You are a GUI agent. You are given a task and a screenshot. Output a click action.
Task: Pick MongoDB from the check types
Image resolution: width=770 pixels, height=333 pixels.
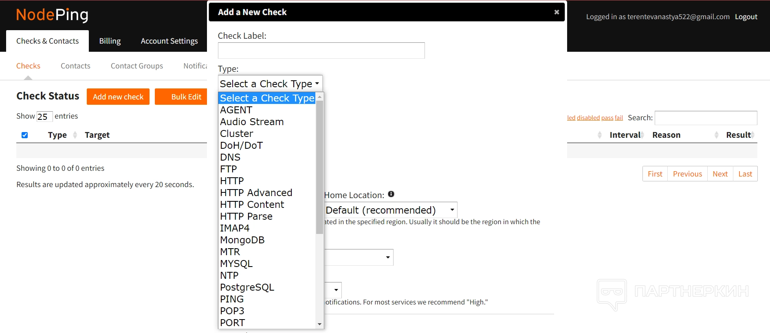point(242,240)
